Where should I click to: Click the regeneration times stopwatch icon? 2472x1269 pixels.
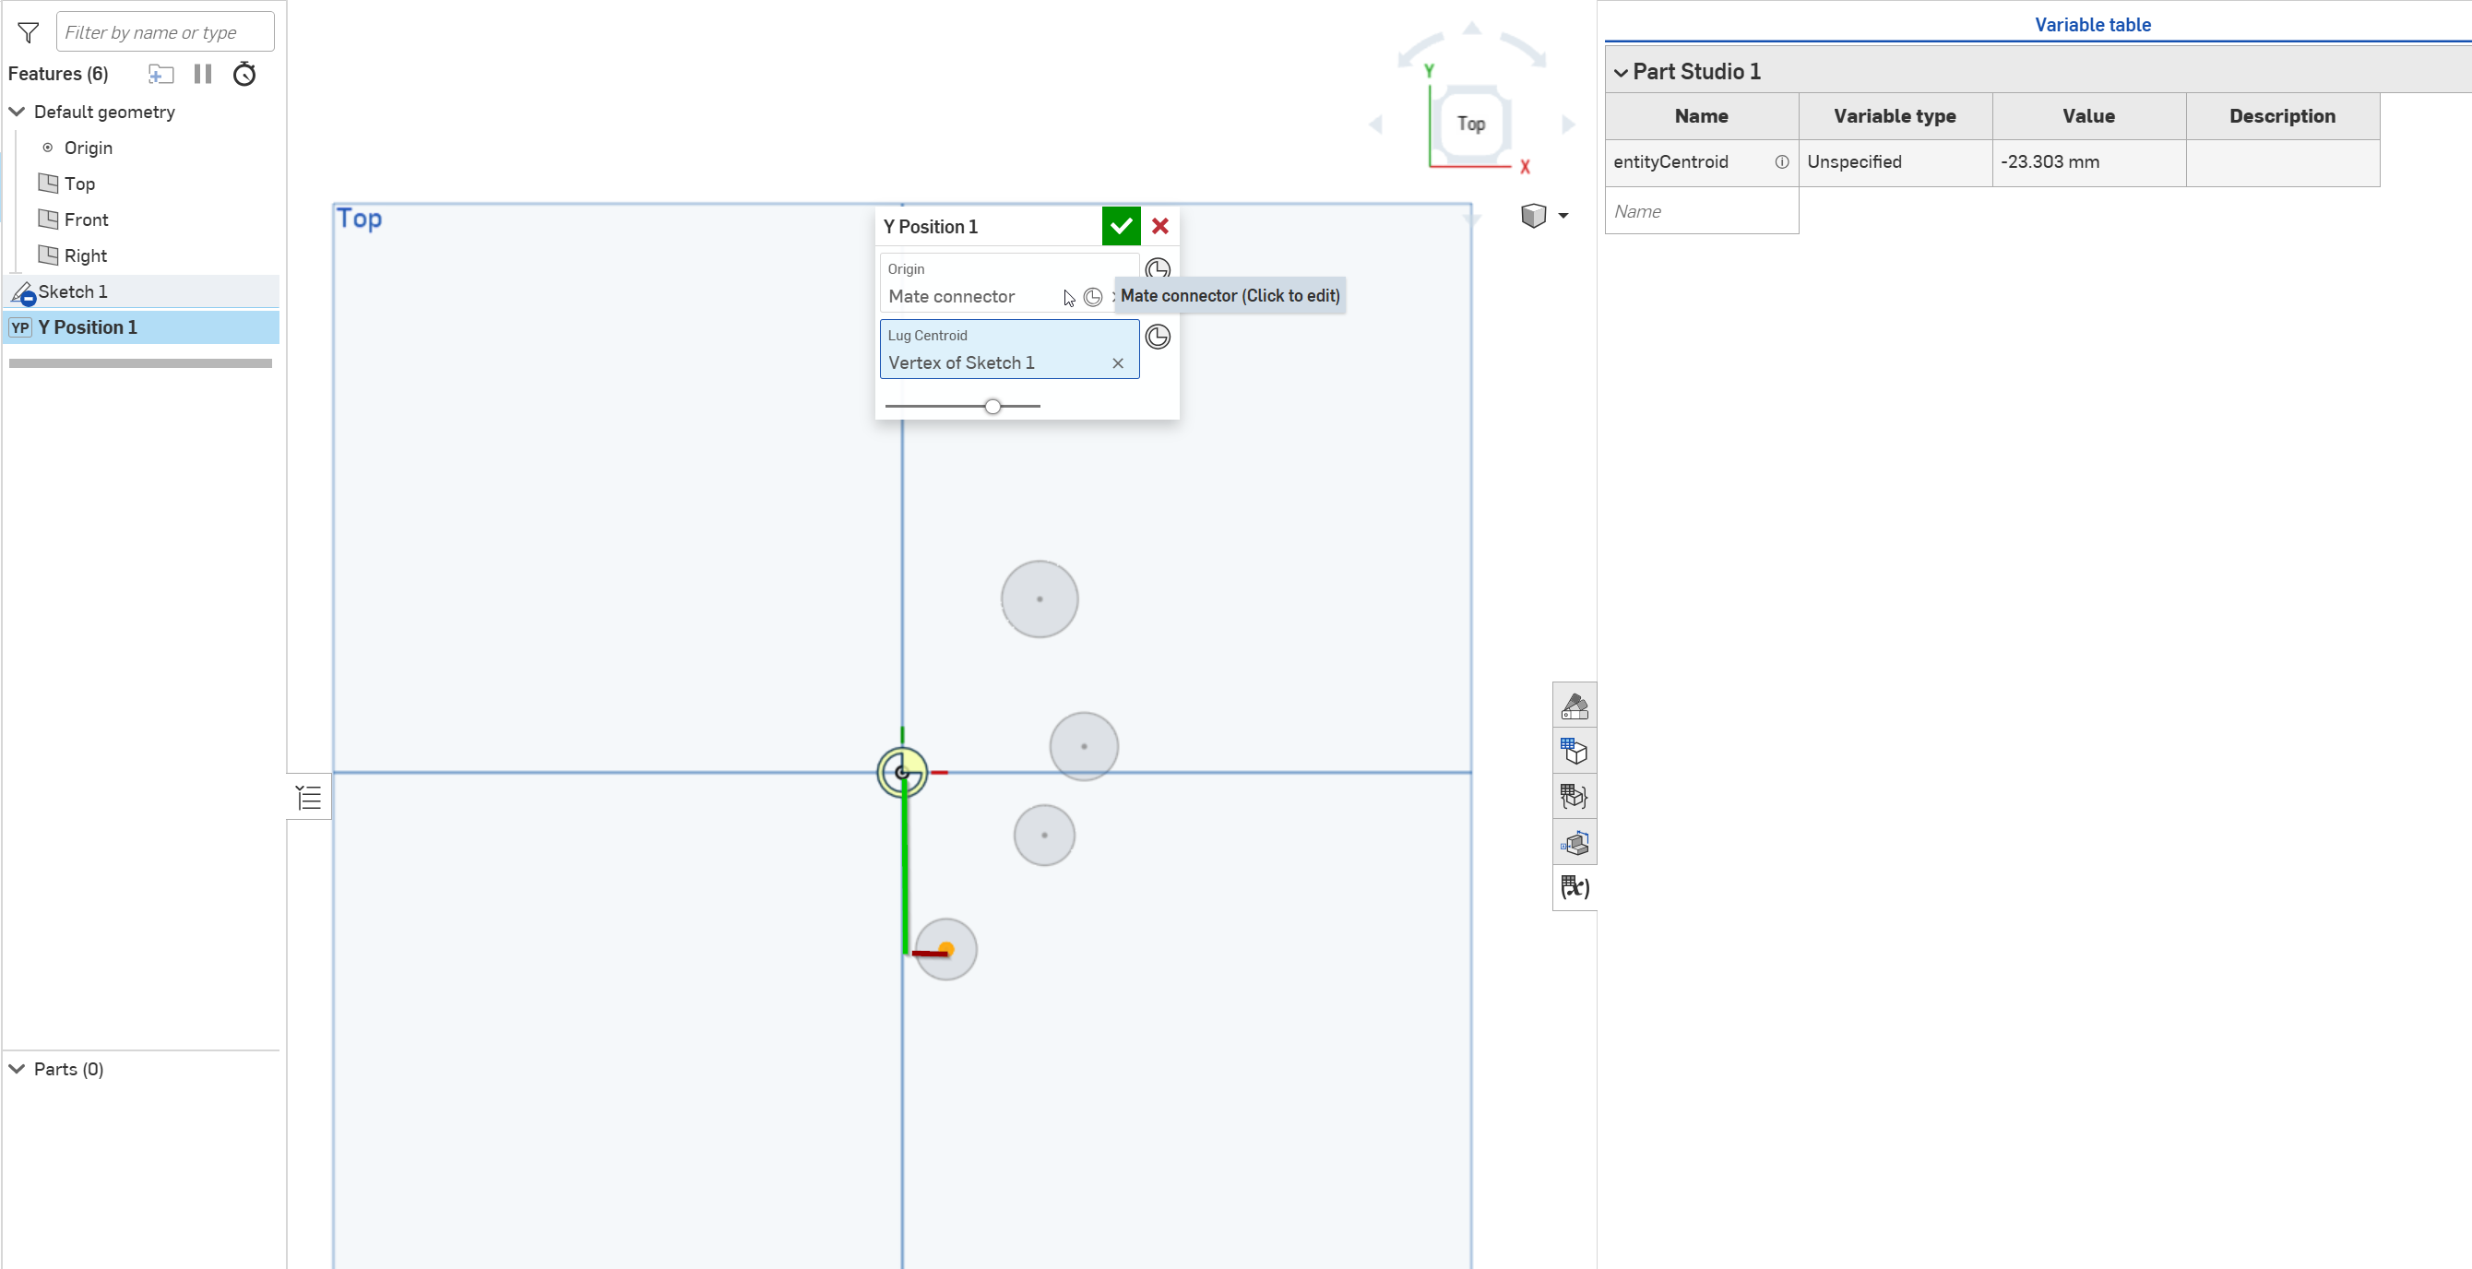pyautogui.click(x=244, y=74)
